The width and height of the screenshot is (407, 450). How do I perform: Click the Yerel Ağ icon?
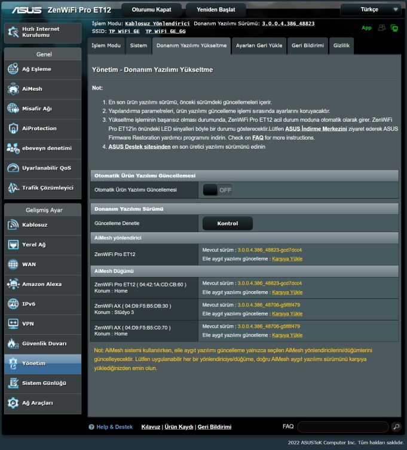click(x=13, y=245)
